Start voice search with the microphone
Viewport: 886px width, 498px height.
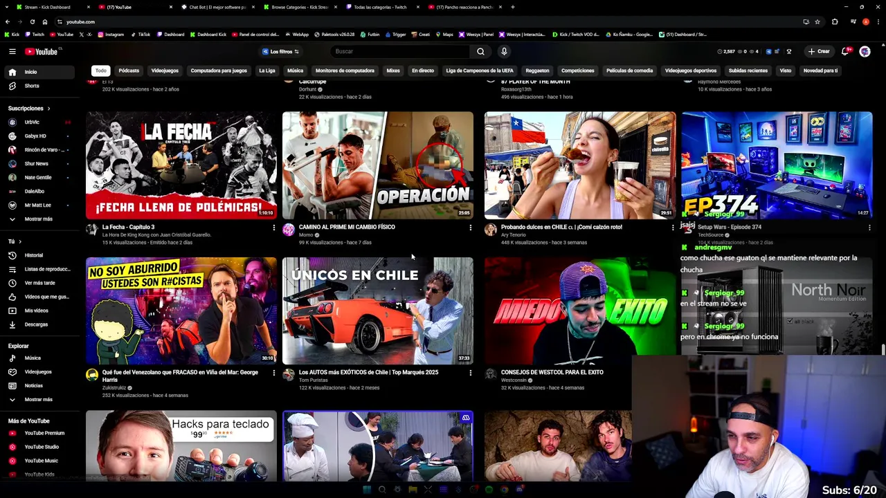pos(504,51)
